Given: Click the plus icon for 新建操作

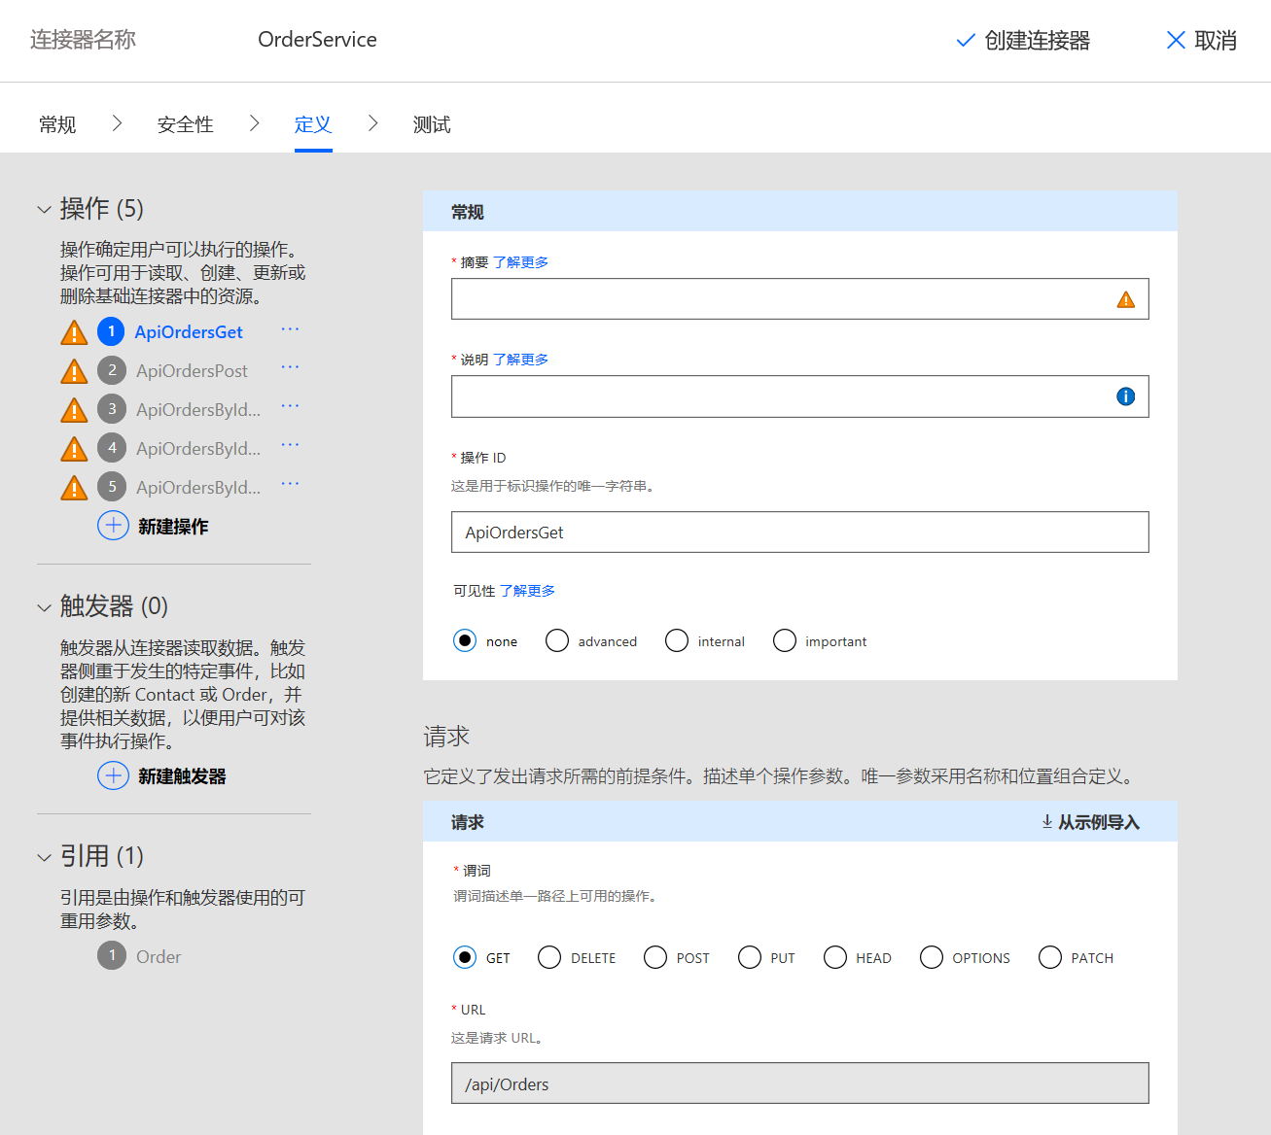Looking at the screenshot, I should click(113, 525).
